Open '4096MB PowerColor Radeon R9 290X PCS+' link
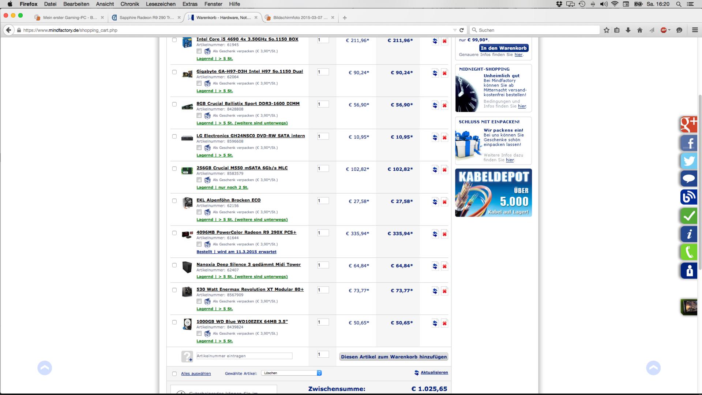Viewport: 702px width, 395px height. pos(247,232)
